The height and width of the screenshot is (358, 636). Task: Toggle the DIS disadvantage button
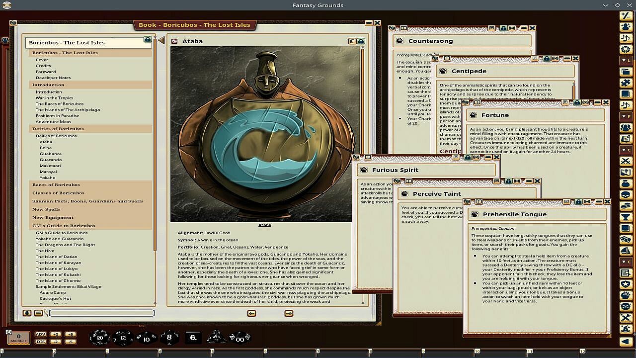(41, 342)
